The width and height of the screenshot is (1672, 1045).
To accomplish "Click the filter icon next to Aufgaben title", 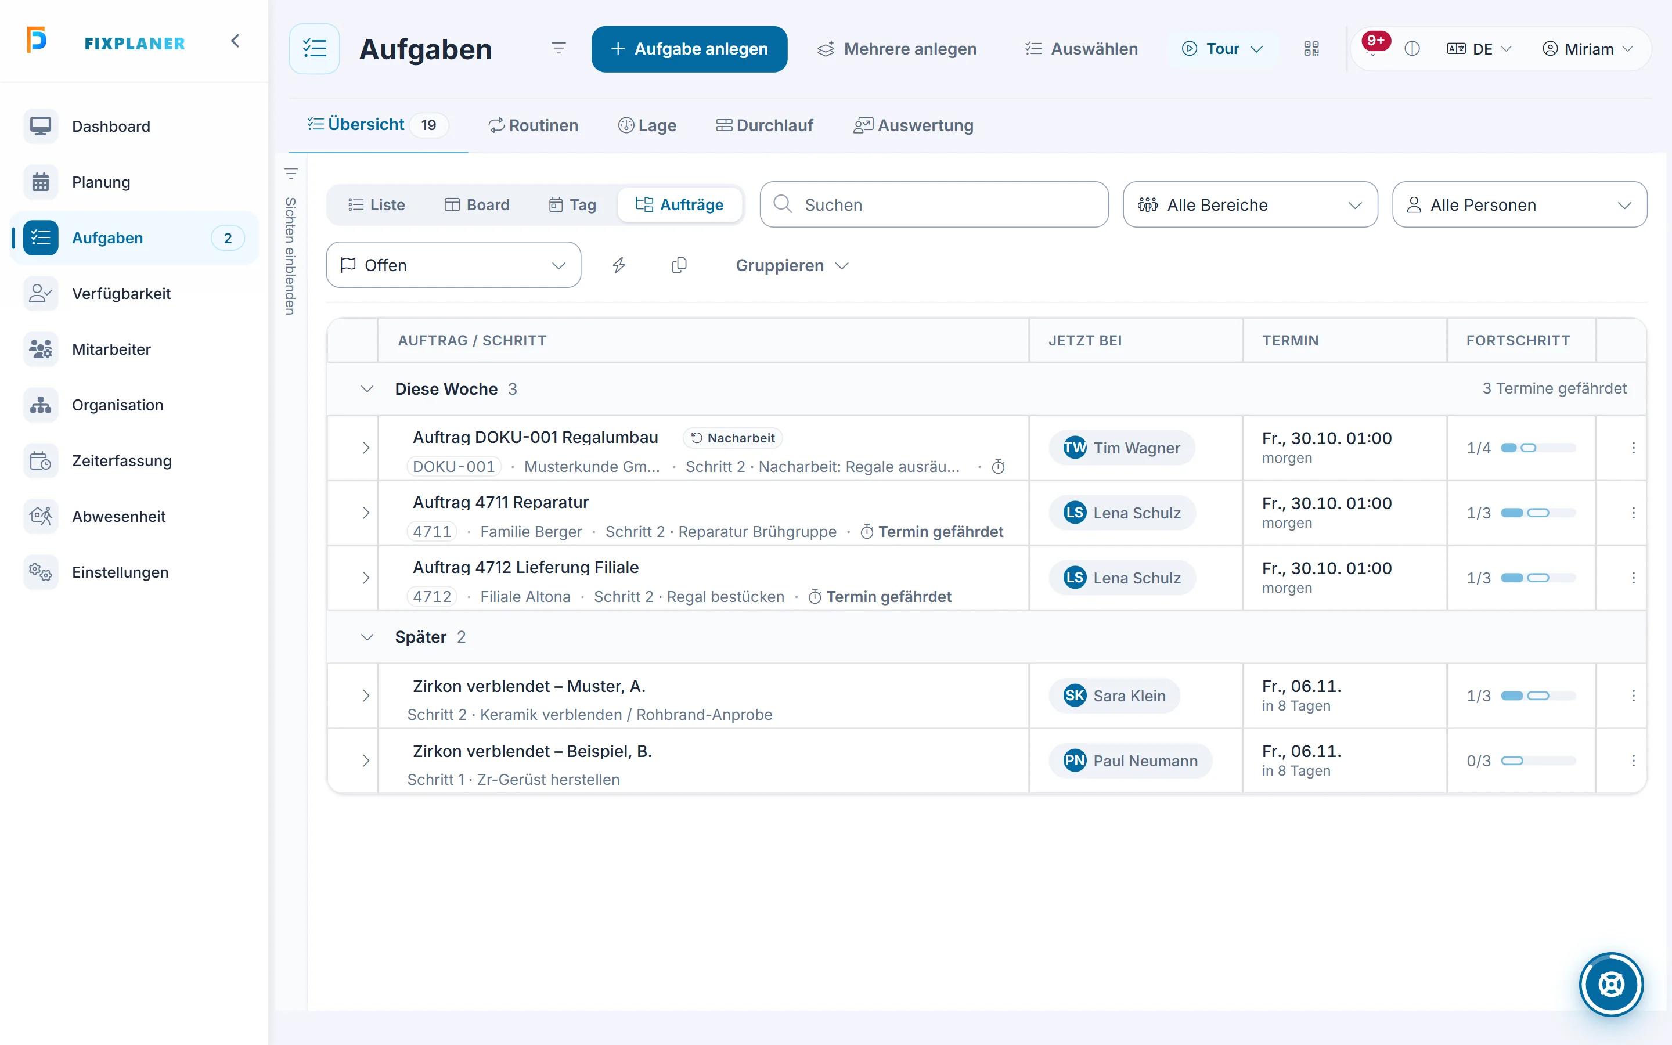I will click(x=559, y=48).
